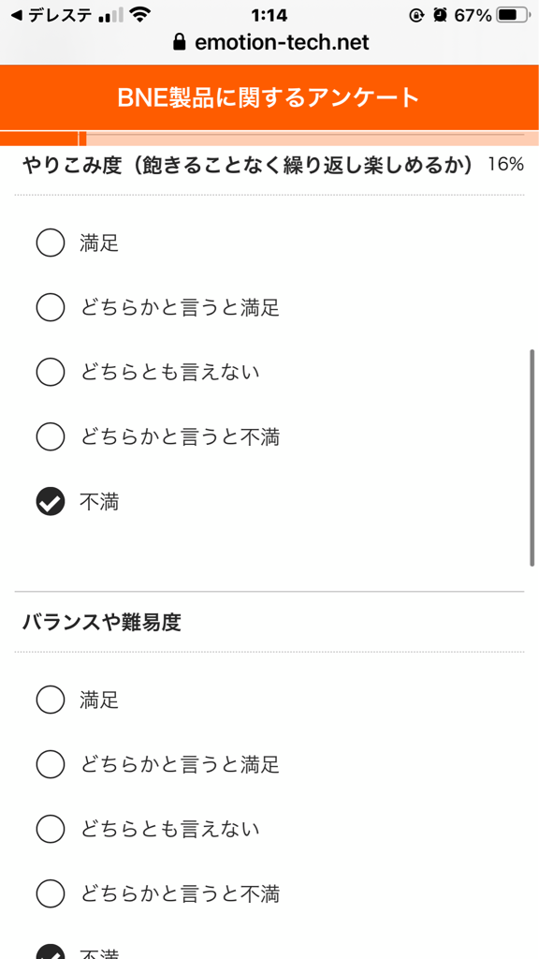This screenshot has height=959, width=539.
Task: Tap the Wi-Fi status icon
Action: coord(140,16)
